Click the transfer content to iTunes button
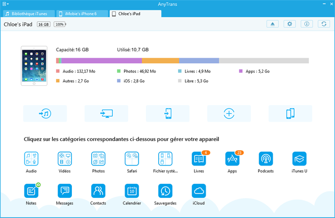This screenshot has height=218, width=335. click(x=45, y=113)
